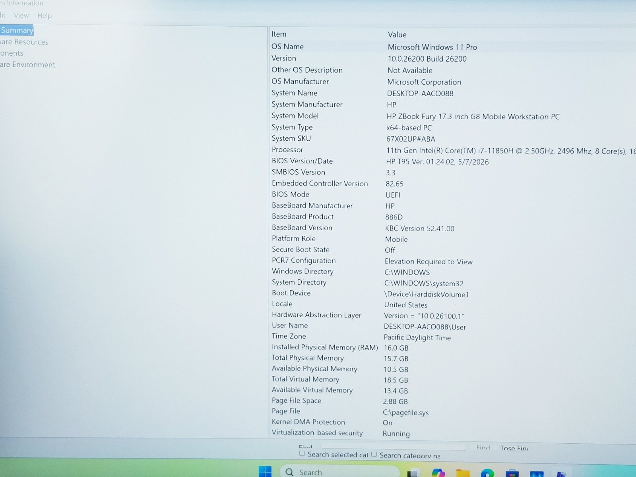This screenshot has width=636, height=477.
Task: Toggle Search selected category only checkbox
Action: [302, 454]
